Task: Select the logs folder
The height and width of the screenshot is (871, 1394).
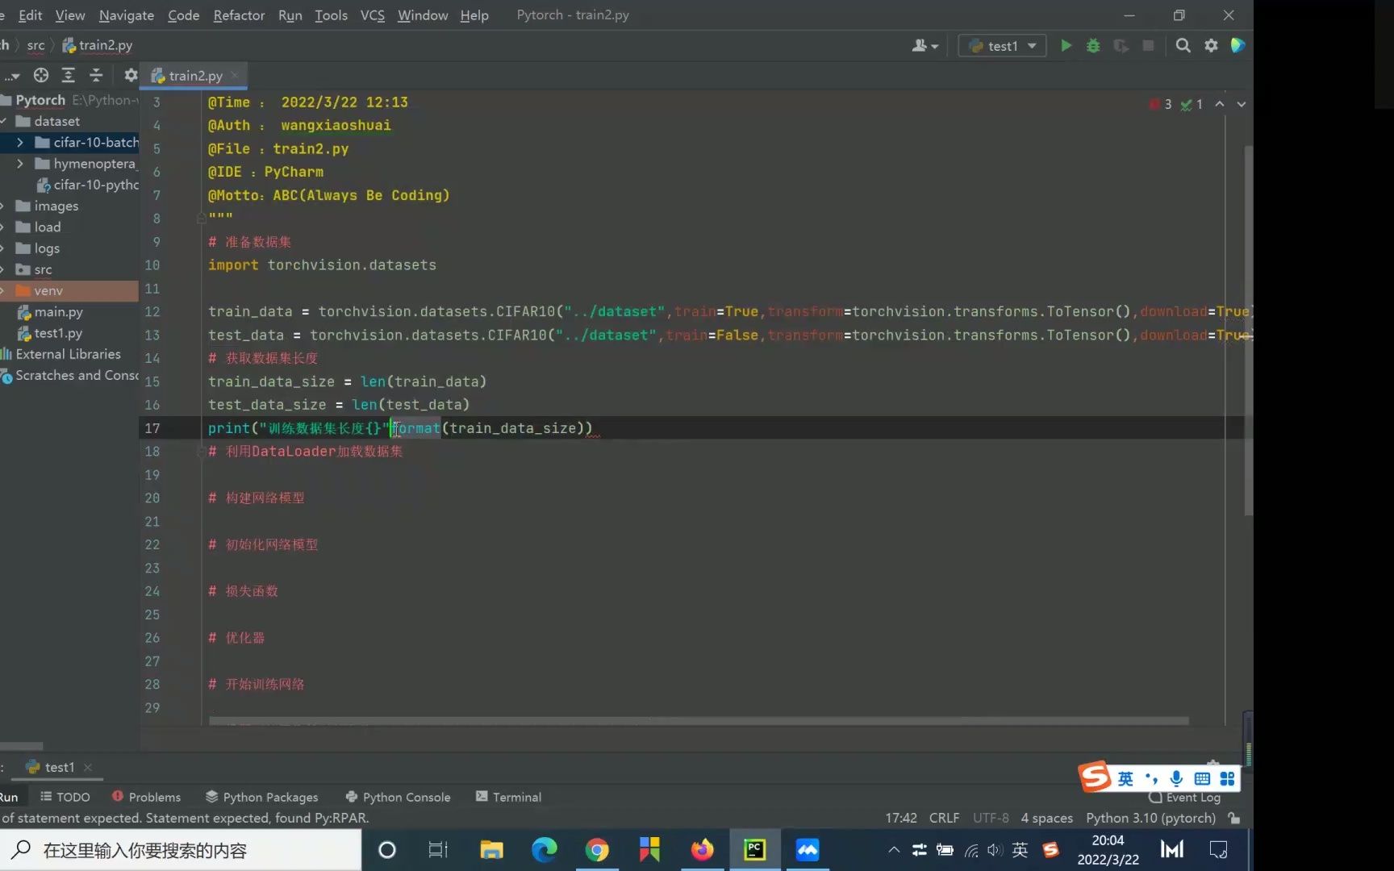Action: 47,248
